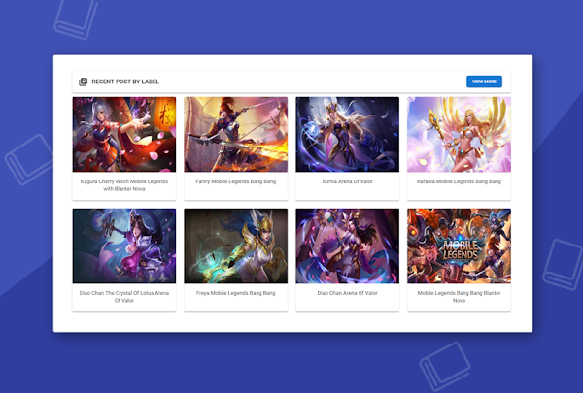Click the Recent Post By Label newspaper icon
Screen dimensions: 583x393
[x=83, y=82]
